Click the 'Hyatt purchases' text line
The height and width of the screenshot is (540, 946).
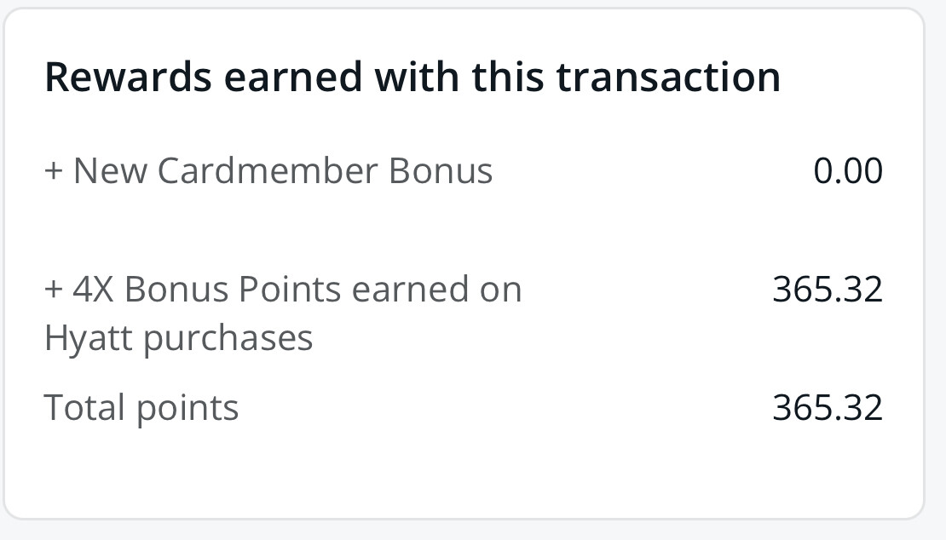tap(179, 338)
